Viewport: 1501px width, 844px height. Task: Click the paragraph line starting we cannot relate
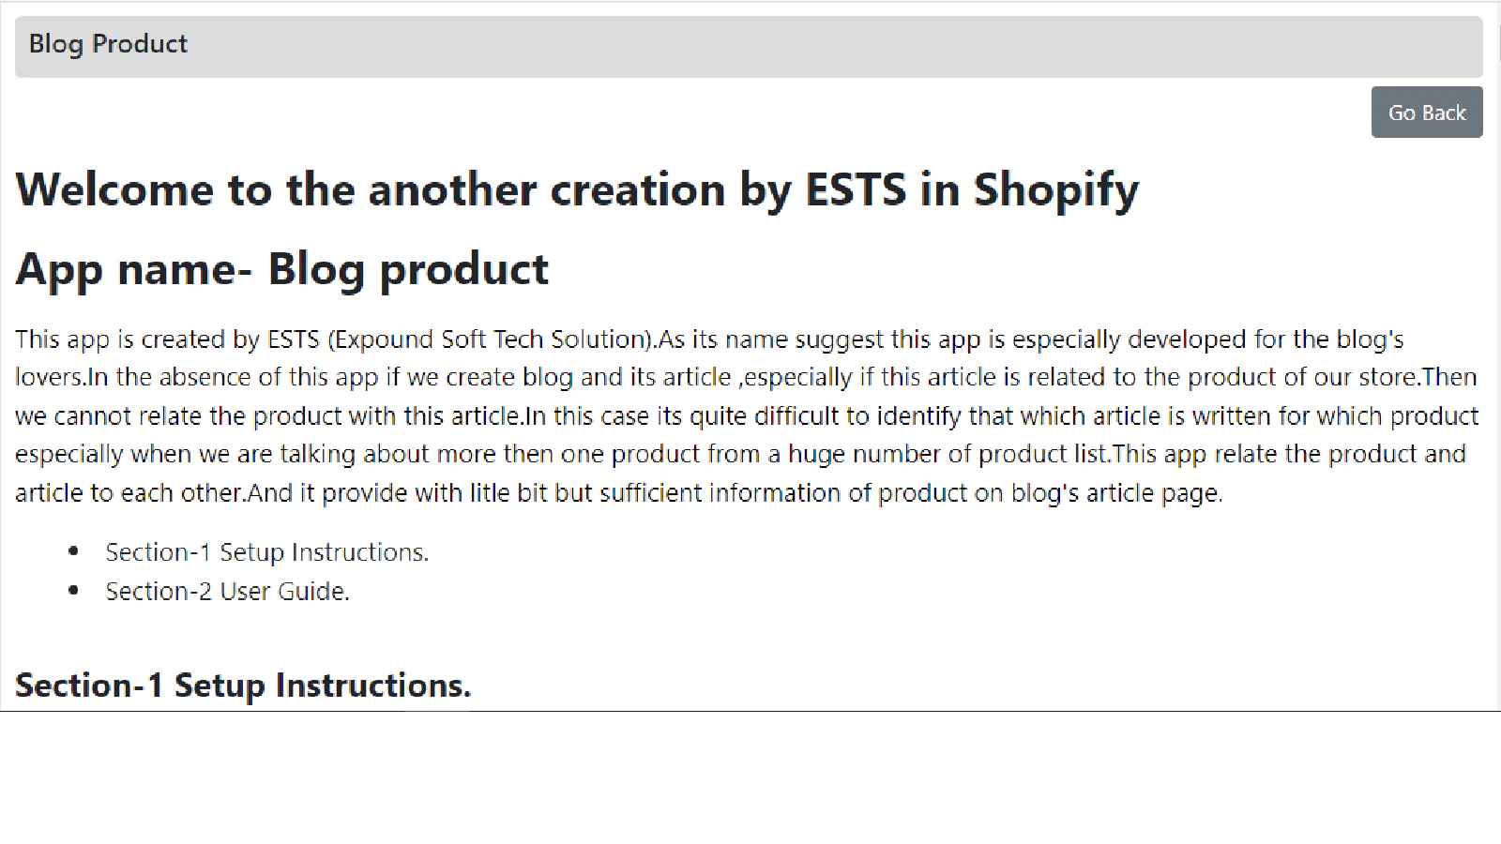click(747, 415)
